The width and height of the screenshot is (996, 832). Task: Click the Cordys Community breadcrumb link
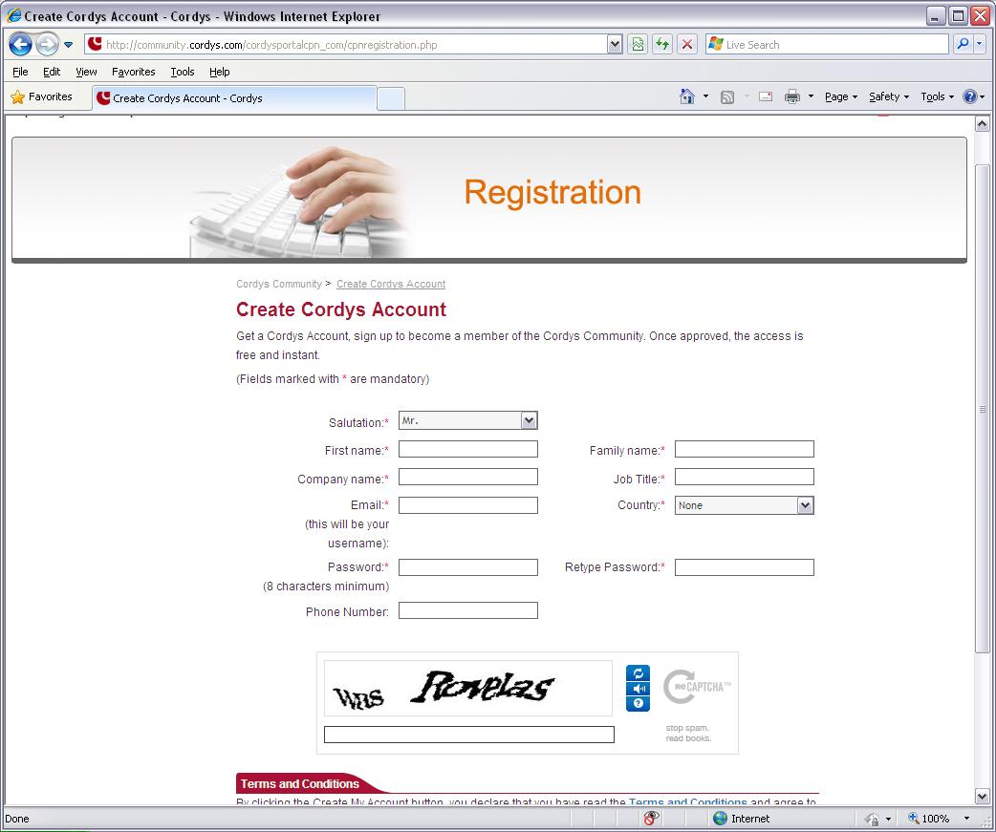(x=279, y=284)
